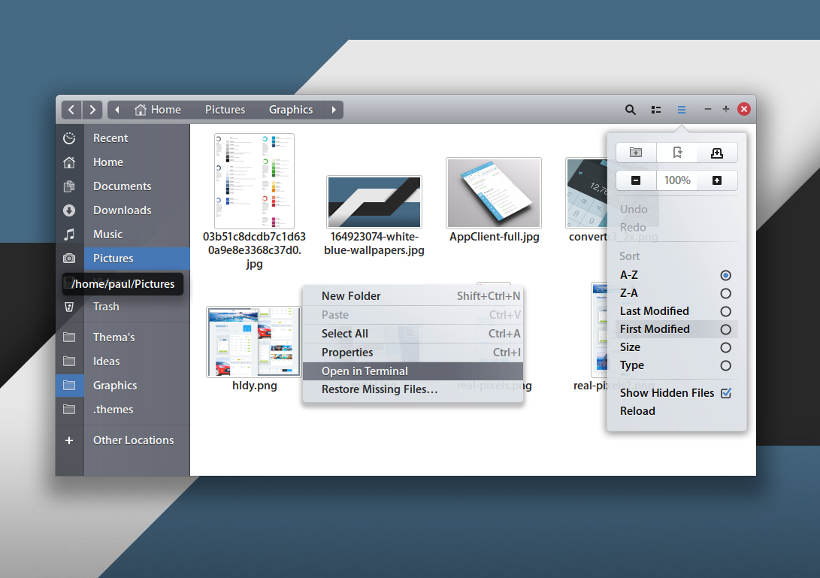The image size is (820, 578).
Task: Reset zoom via the 100% label
Action: (x=676, y=180)
